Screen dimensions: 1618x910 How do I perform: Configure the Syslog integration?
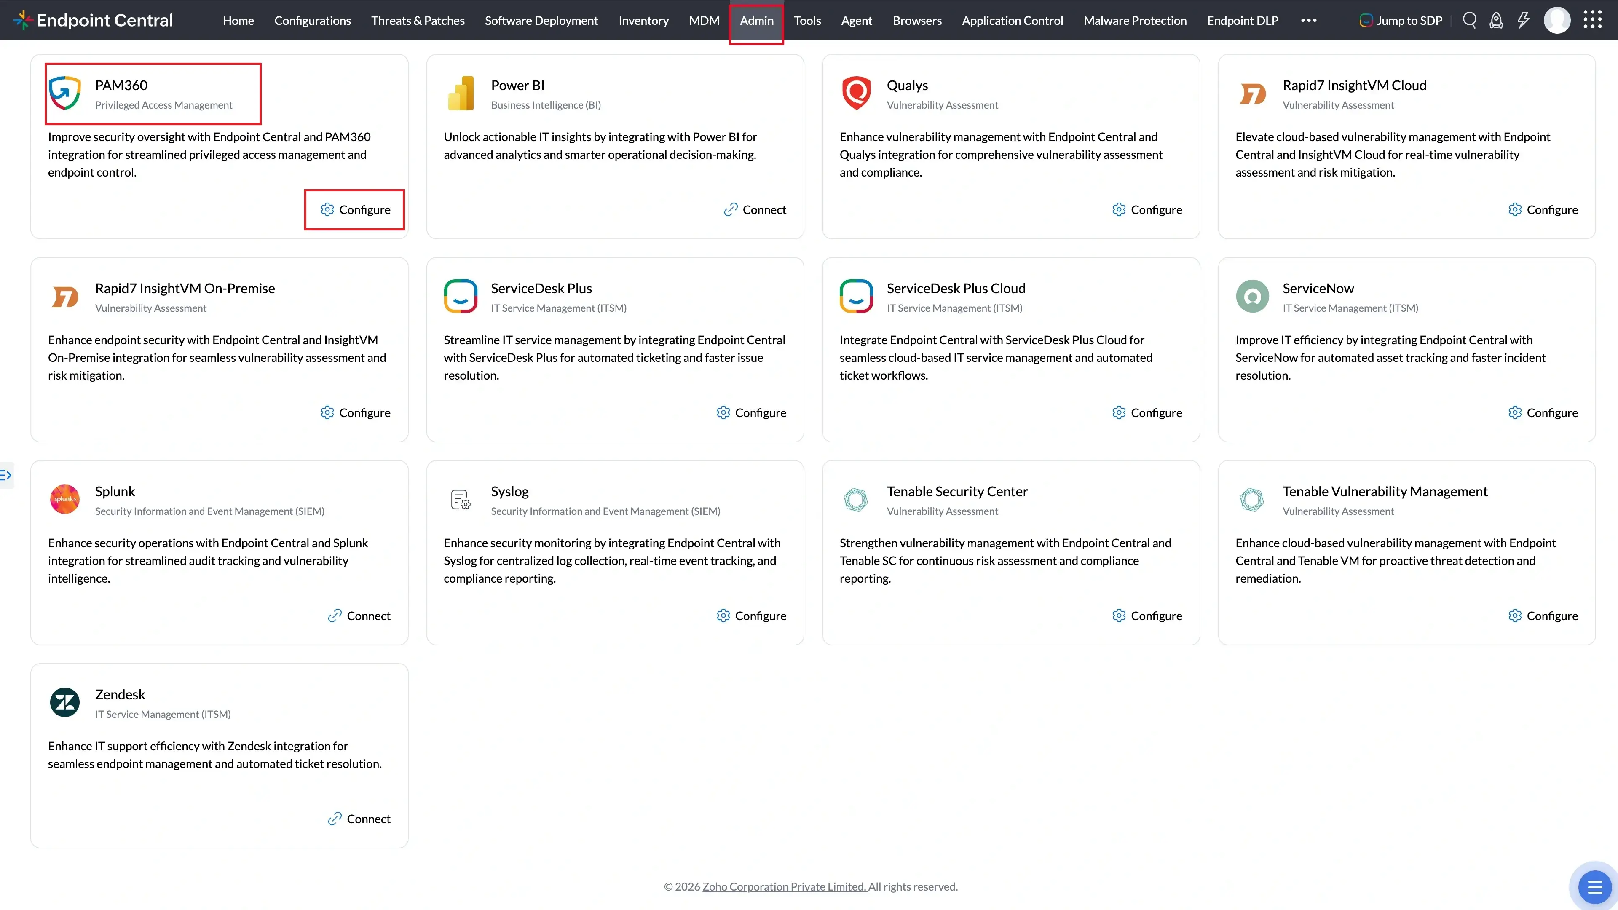751,616
